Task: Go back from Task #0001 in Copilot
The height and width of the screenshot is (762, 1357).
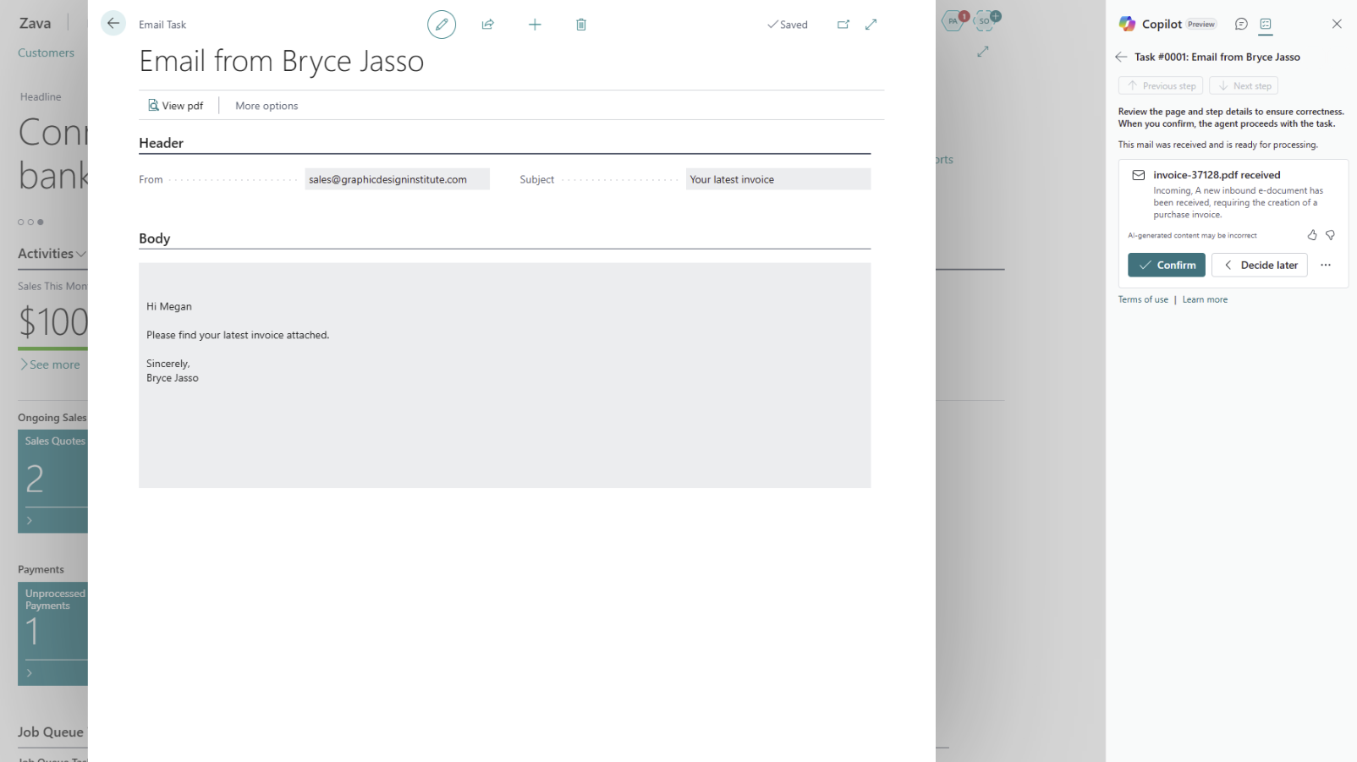Action: coord(1121,57)
